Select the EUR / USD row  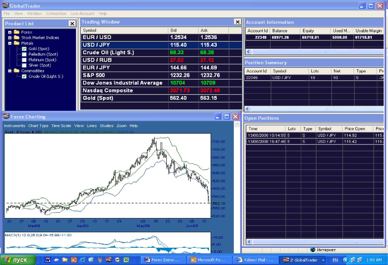[161, 37]
